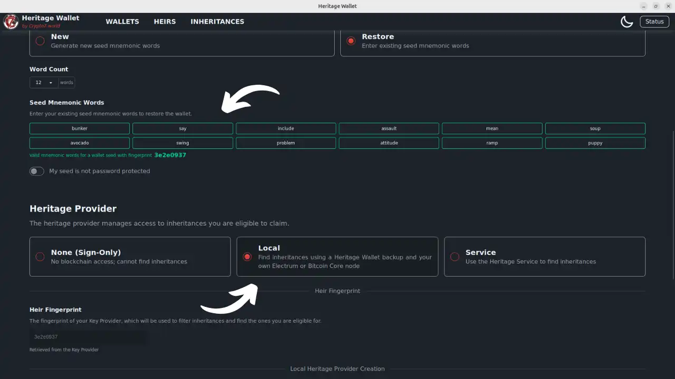This screenshot has width=675, height=379.
Task: Maximize the Heritage Wallet window
Action: [656, 6]
